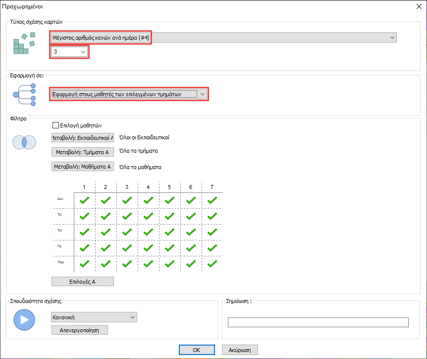This screenshot has width=427, height=359.
Task: Enable the Επιλογή μαθητών checkbox
Action: coord(55,125)
